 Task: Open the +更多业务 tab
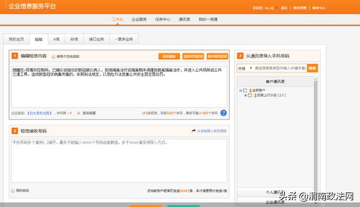tap(124, 39)
